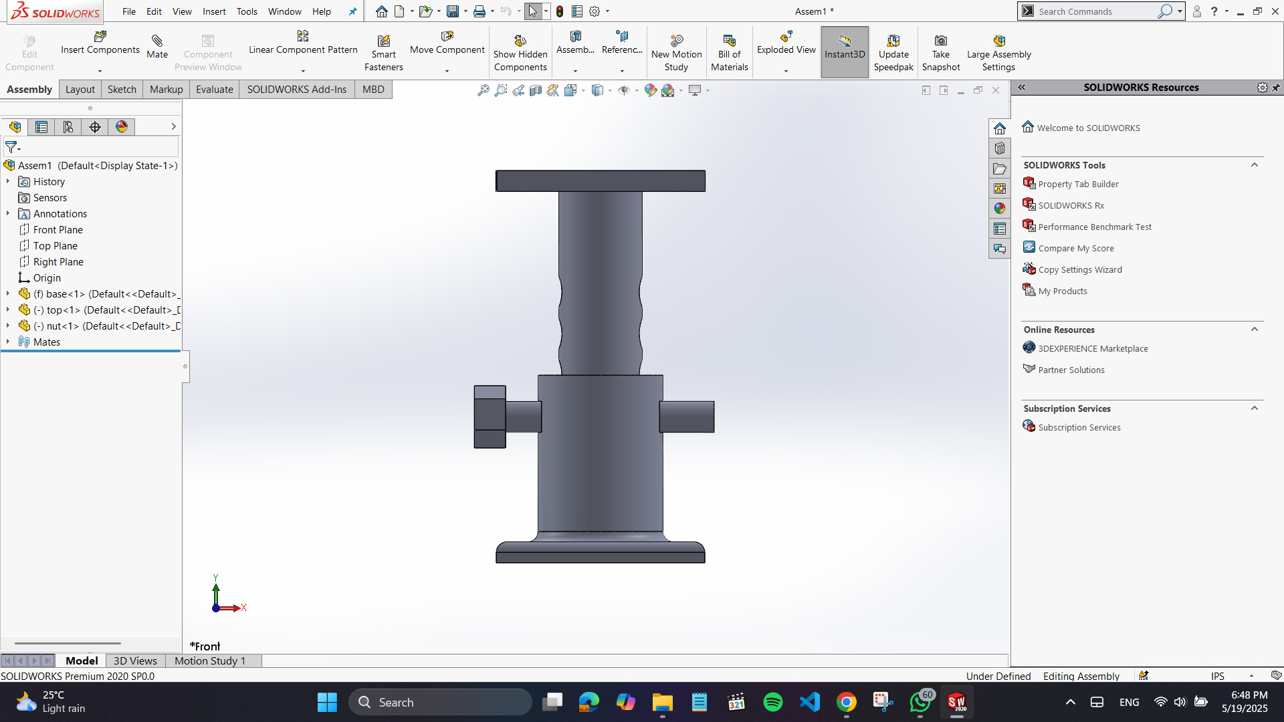Open PropertyManager tab icon
The image size is (1284, 722).
(41, 127)
